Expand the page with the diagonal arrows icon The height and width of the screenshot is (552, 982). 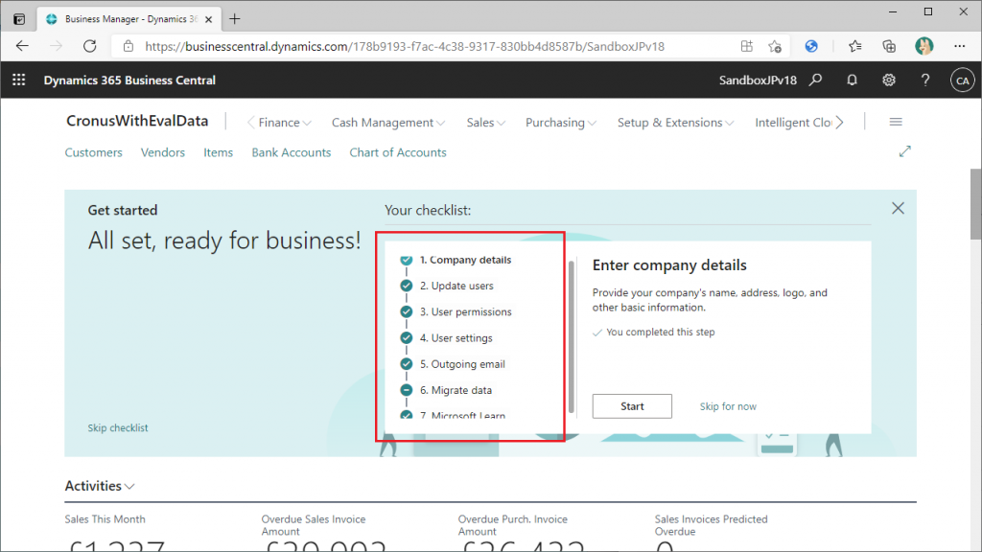click(905, 151)
